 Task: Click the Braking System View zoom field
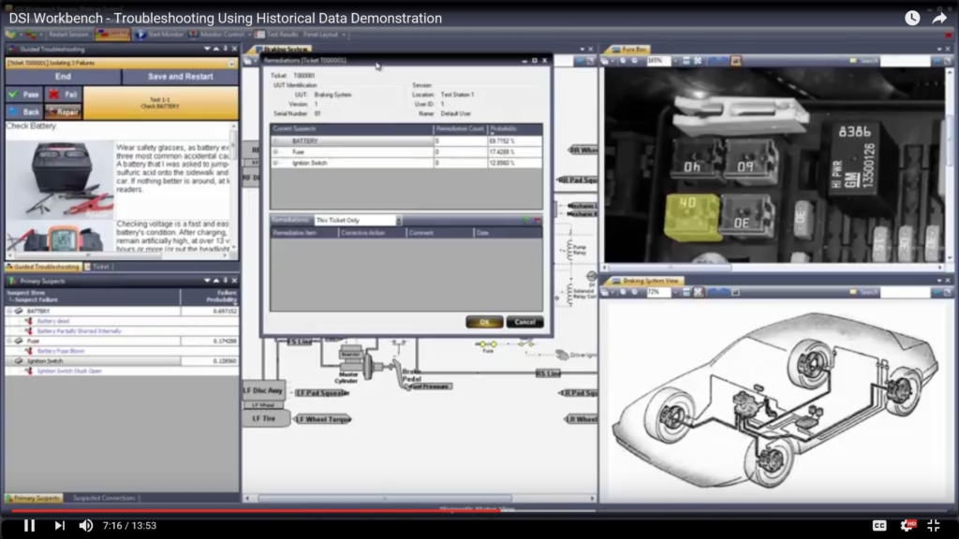point(658,292)
